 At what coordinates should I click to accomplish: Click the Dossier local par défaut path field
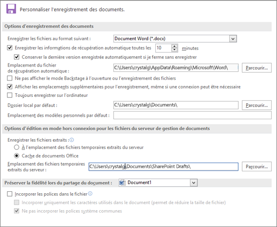click(x=176, y=105)
